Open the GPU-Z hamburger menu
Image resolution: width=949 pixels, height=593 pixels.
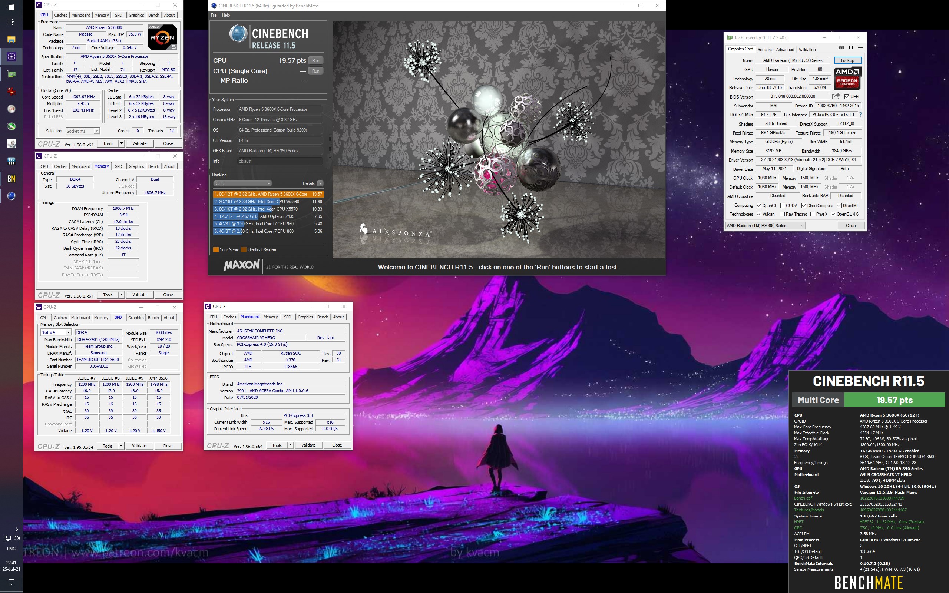(x=860, y=47)
